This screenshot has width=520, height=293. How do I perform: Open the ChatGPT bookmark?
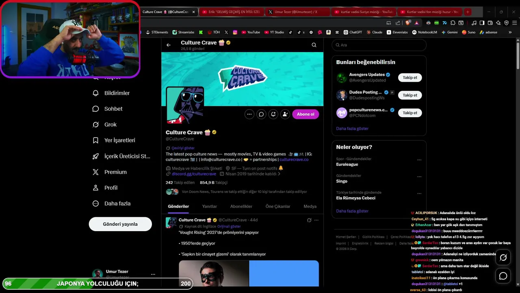[353, 32]
